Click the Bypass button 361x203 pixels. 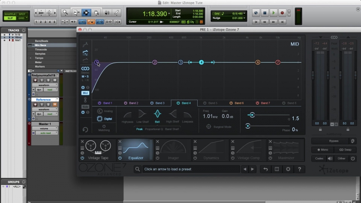334,141
